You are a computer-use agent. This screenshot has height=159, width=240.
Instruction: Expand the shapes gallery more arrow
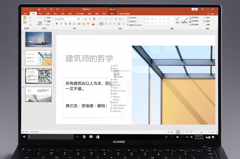[x=172, y=21]
